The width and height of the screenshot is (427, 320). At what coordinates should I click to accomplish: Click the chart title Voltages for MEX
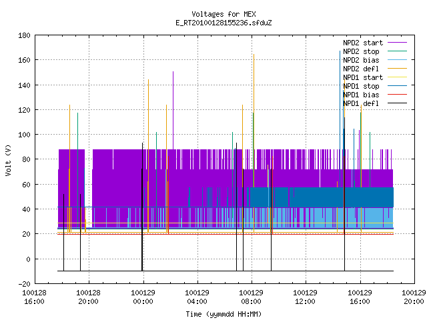[224, 14]
